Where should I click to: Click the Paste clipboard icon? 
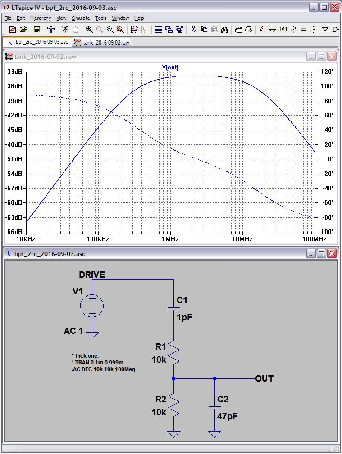(214, 29)
